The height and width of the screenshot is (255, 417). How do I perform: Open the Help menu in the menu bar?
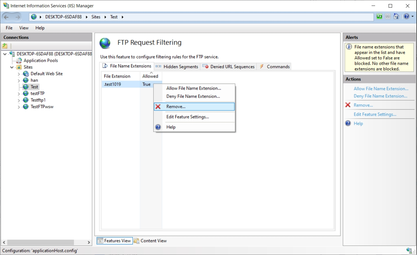pyautogui.click(x=40, y=28)
